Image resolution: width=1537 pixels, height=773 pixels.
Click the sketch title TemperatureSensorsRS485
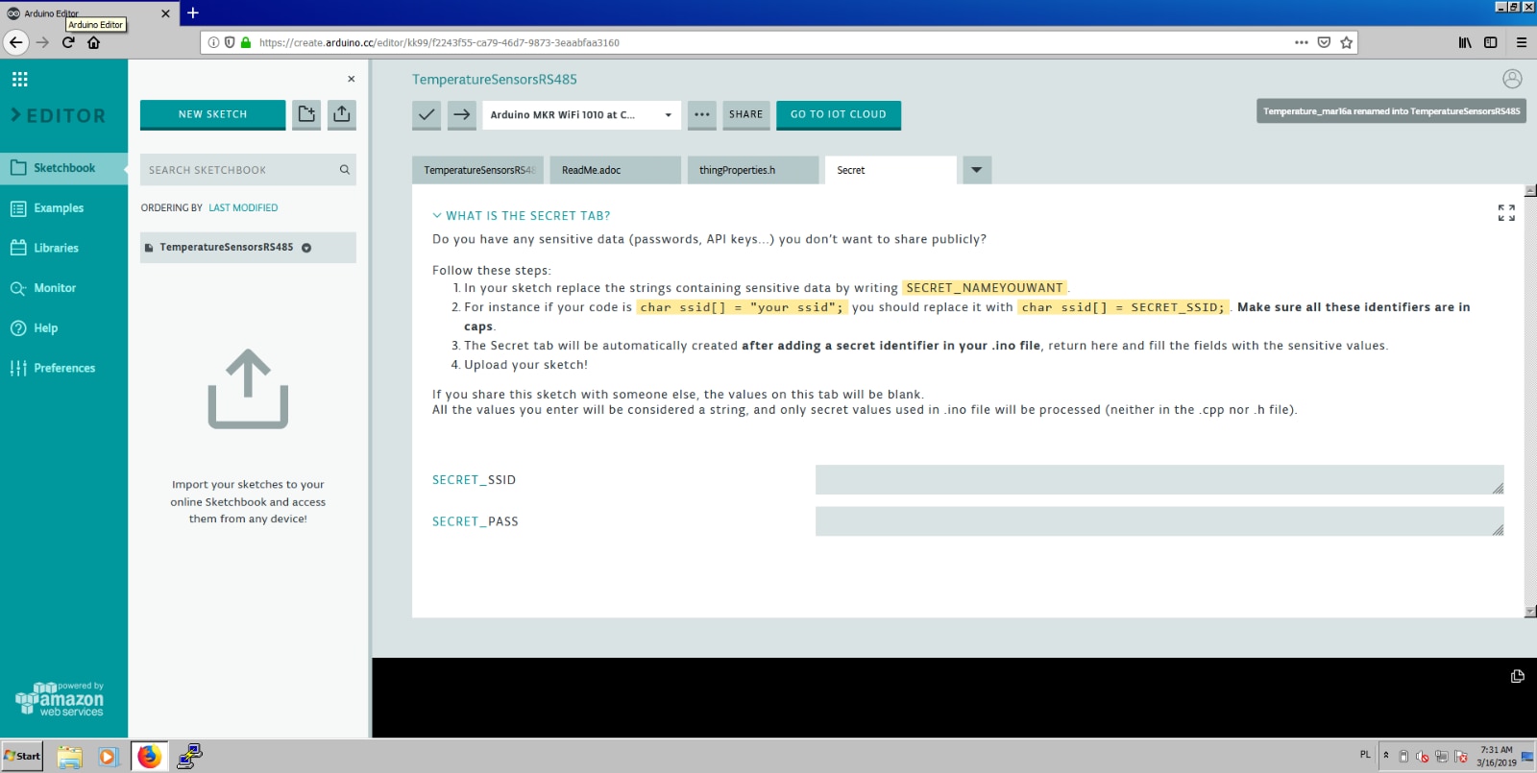495,80
